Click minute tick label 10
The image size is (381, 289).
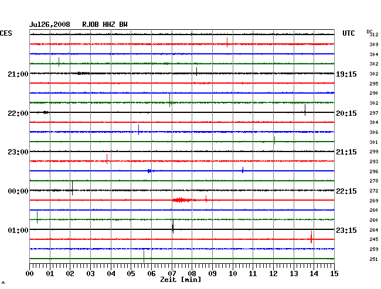[233, 274]
